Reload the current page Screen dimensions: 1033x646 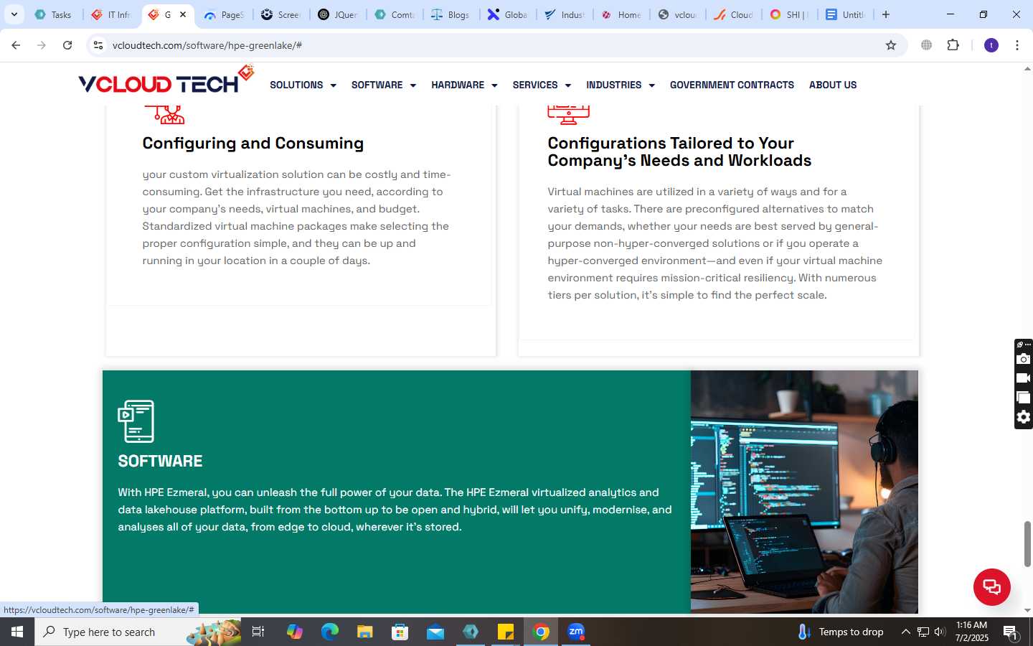[x=67, y=45]
